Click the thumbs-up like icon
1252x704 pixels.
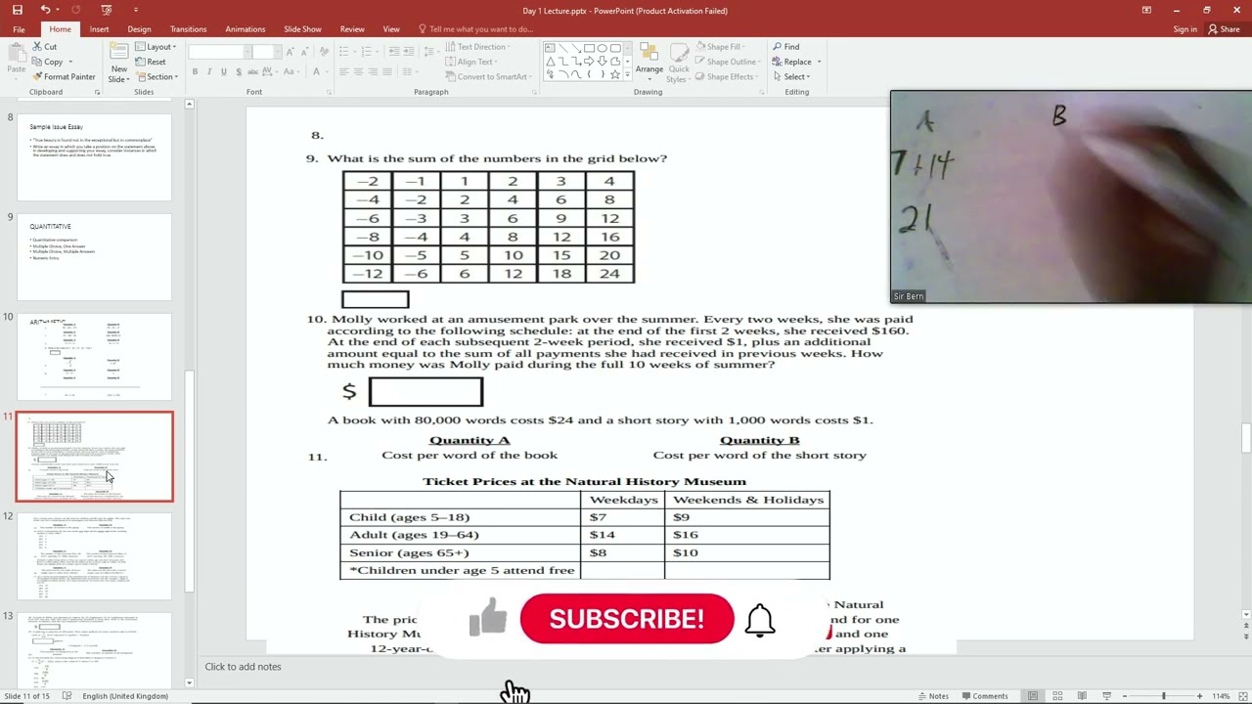(x=488, y=617)
